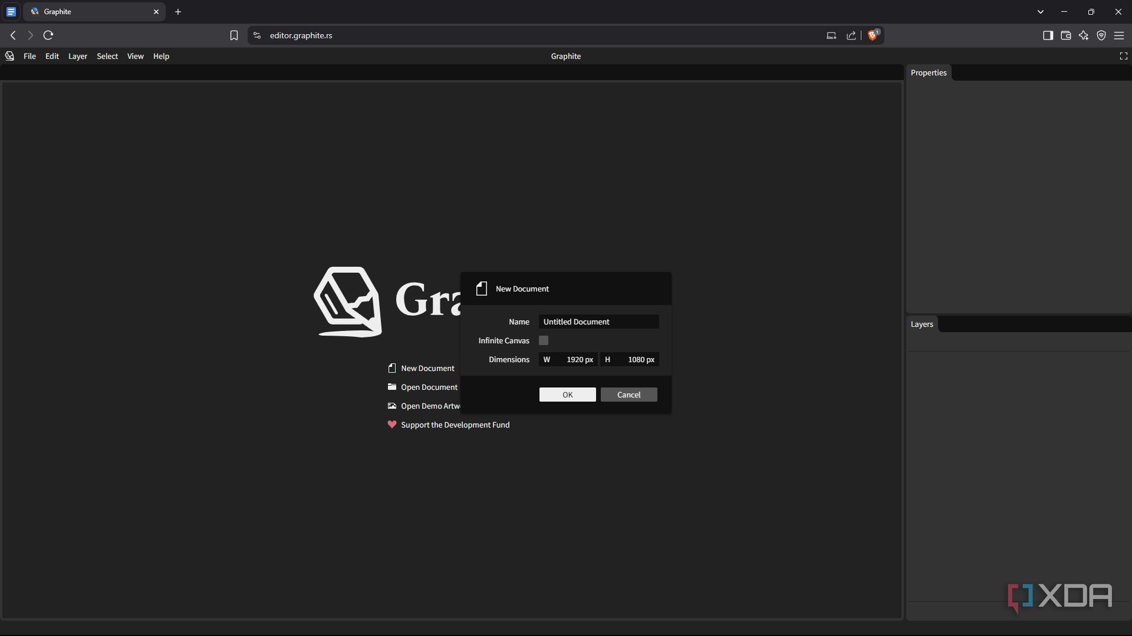Click the heart icon beside Development Fund
1132x636 pixels.
pos(392,424)
